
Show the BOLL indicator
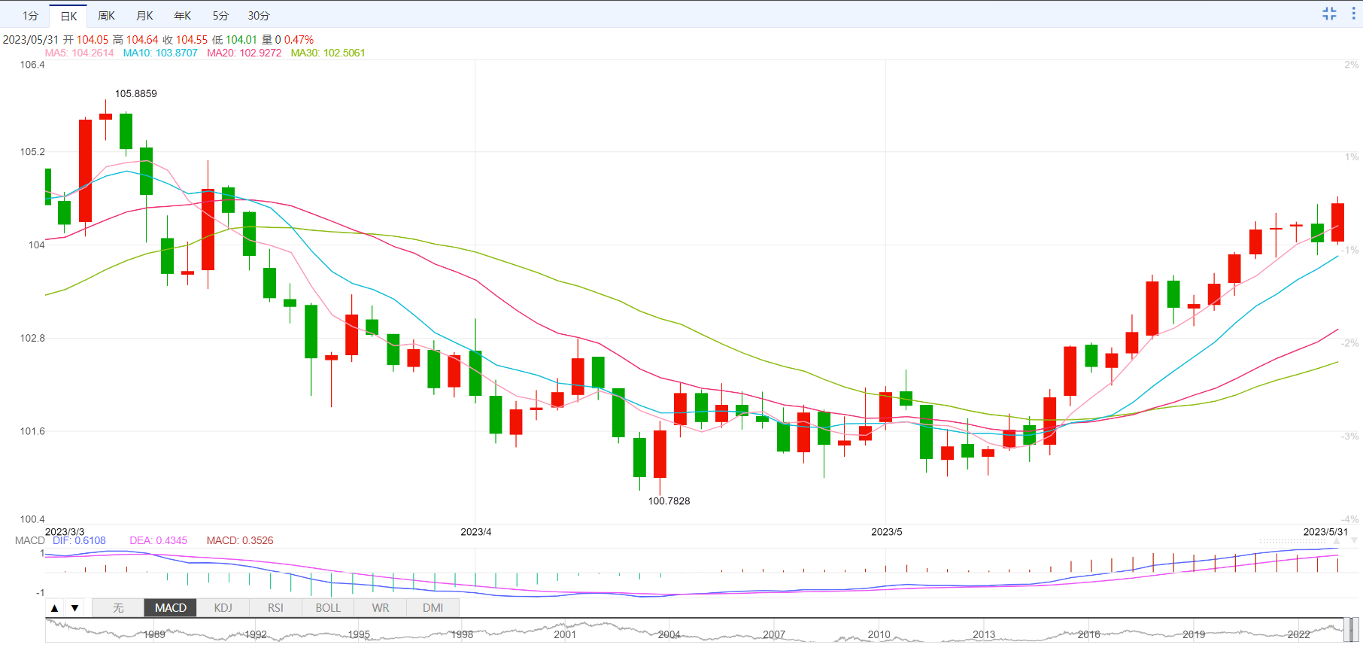[x=328, y=608]
